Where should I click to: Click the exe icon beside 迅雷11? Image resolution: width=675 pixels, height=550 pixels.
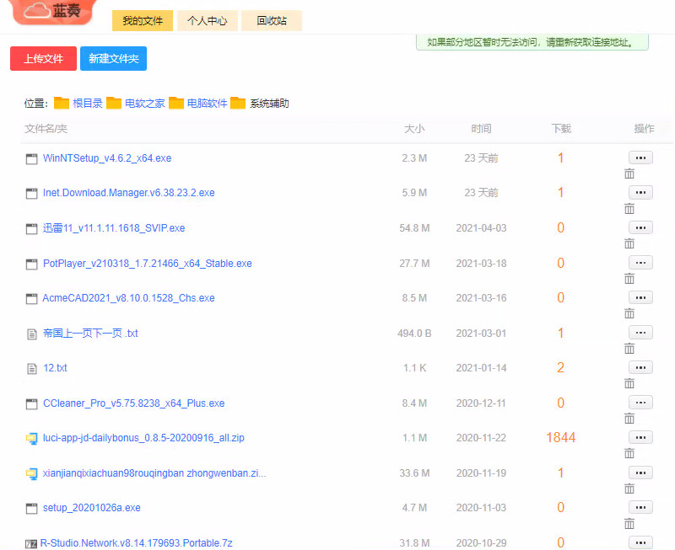tap(31, 229)
